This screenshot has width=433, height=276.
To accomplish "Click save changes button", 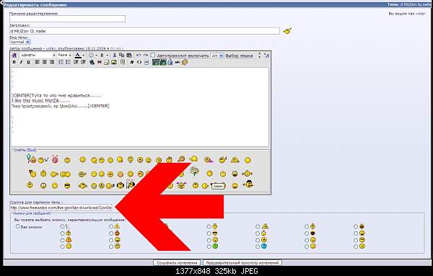I will click(x=177, y=263).
